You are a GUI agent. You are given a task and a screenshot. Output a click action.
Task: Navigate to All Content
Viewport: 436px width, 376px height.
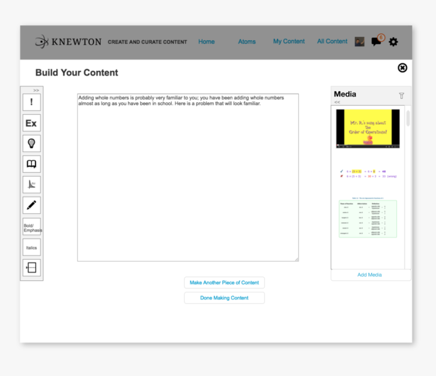[x=332, y=42]
